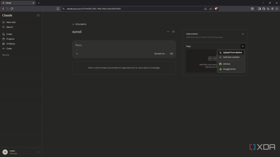Open the novel project options ellipsis
280x157 pixels.
click(168, 32)
